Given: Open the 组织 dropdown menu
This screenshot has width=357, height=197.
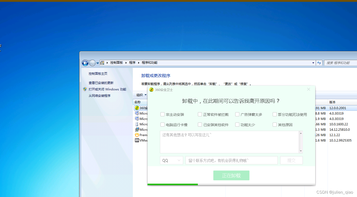Looking at the screenshot, I should pyautogui.click(x=141, y=95).
